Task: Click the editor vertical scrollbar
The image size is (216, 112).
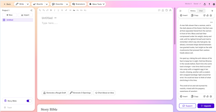Action: coord(175,26)
